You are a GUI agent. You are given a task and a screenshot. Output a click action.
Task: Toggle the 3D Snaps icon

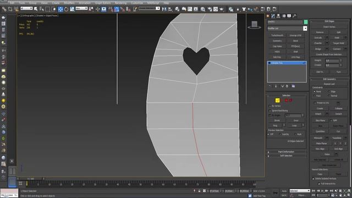(x=111, y=9)
